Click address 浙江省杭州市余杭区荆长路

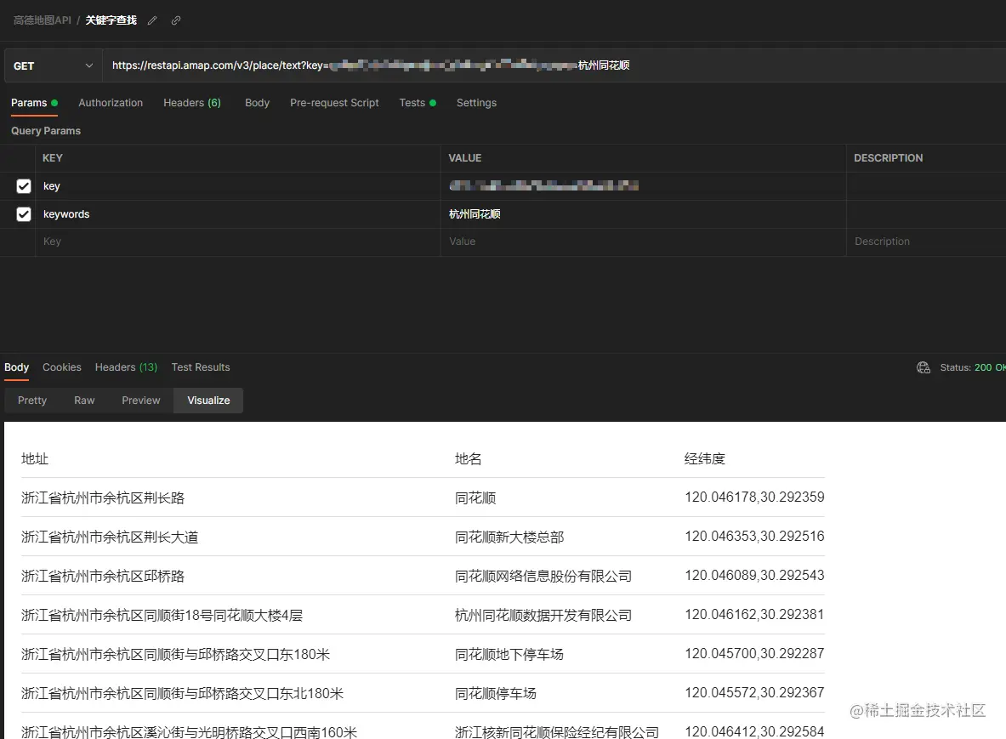[103, 497]
